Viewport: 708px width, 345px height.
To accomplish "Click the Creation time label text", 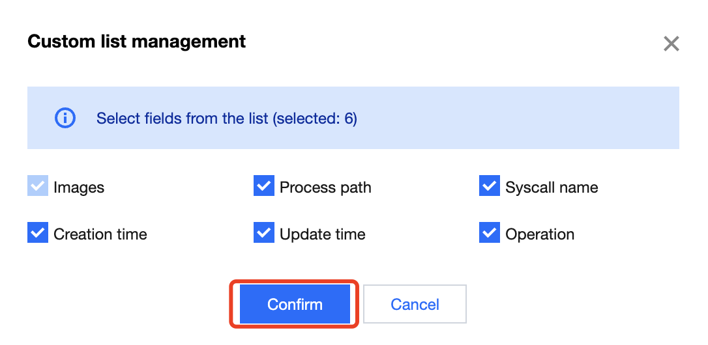I will (100, 234).
